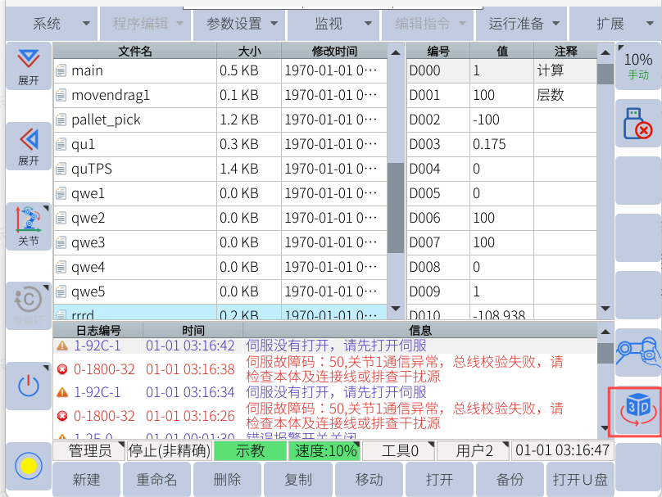Toggle the yellow indicator light button

pyautogui.click(x=29, y=466)
